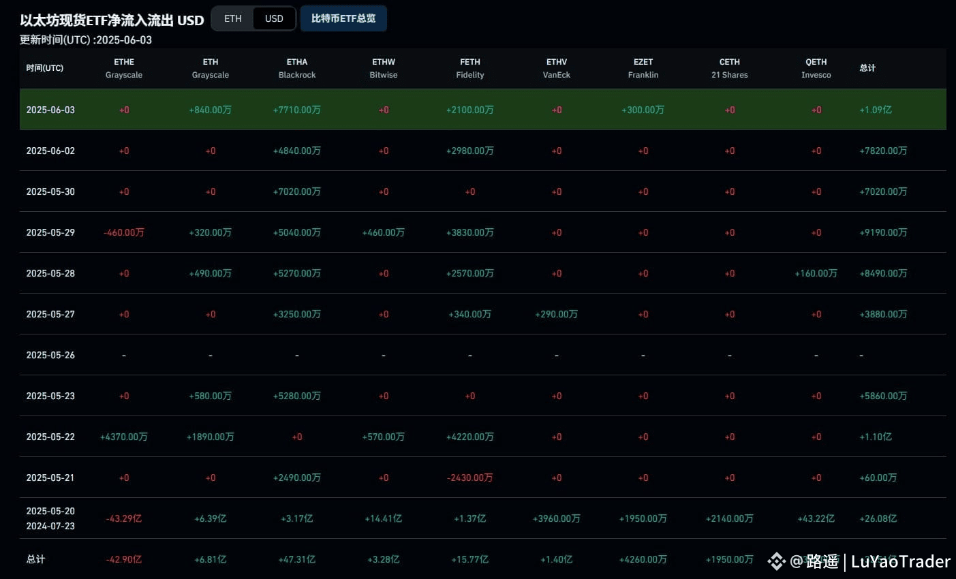Click the +7820.00万 total value
This screenshot has width=956, height=579.
pos(883,151)
